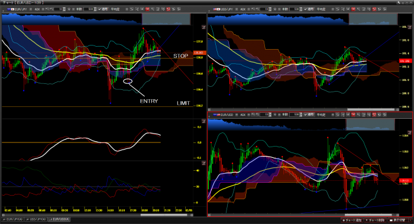Click the red highlighted icon in EUR/JPY toolbar
Image resolution: width=414 pixels, height=224 pixels.
click(x=147, y=9)
